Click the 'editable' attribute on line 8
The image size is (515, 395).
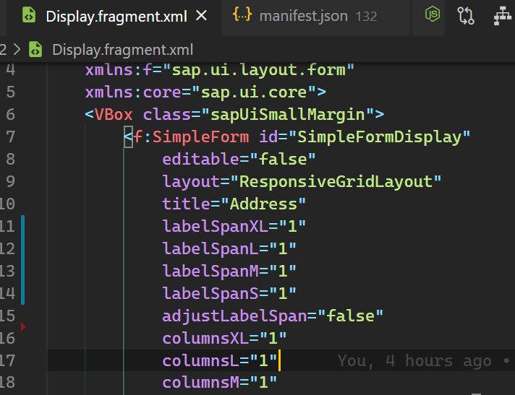[x=201, y=160]
